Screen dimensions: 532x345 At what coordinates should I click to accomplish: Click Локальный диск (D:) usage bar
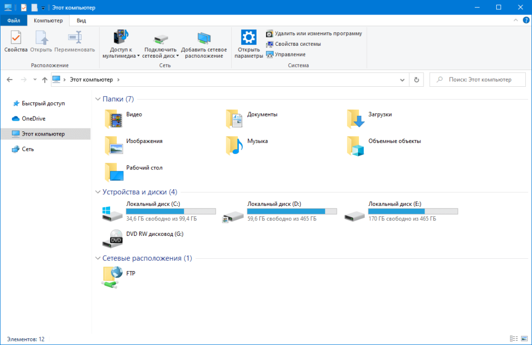point(291,211)
